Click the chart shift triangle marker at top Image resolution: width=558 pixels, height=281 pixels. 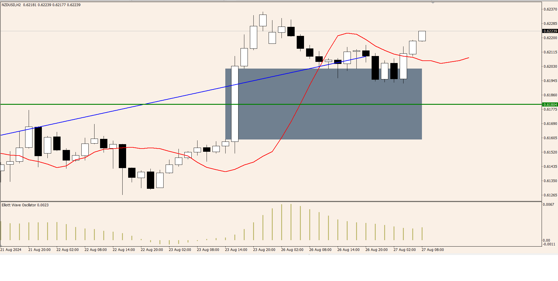point(433,3)
